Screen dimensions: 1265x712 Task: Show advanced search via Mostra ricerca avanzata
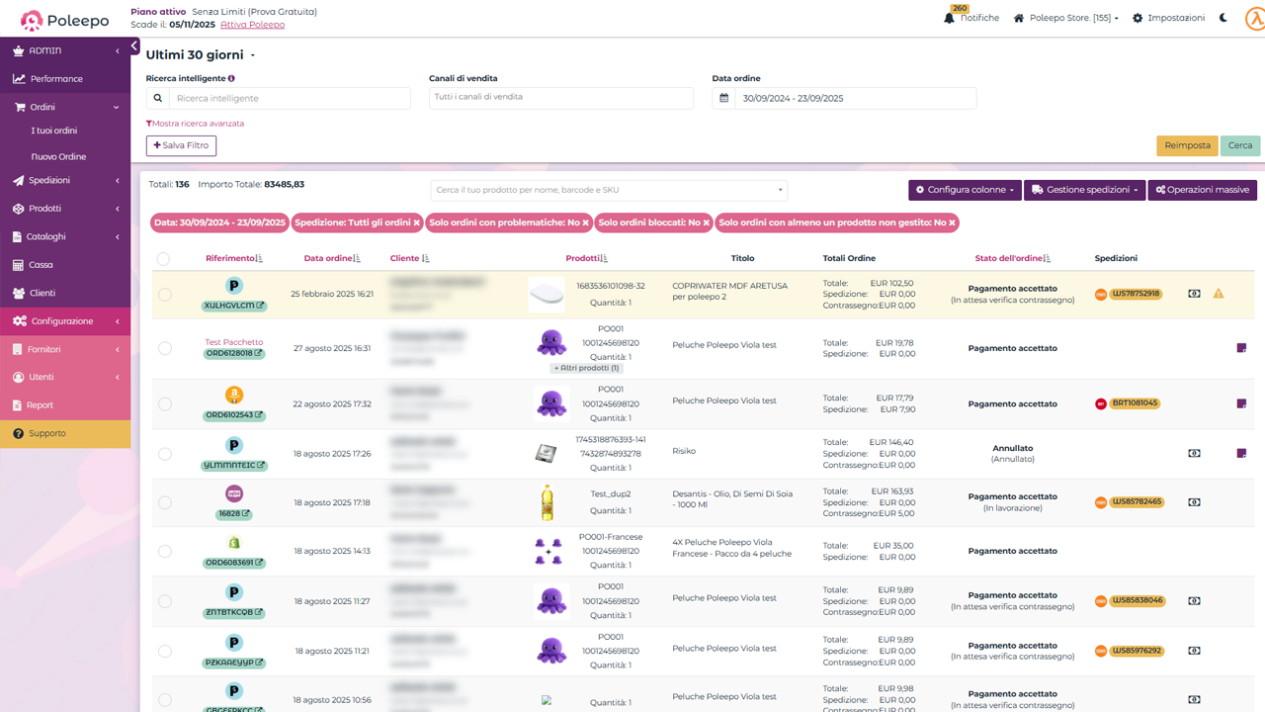click(195, 124)
